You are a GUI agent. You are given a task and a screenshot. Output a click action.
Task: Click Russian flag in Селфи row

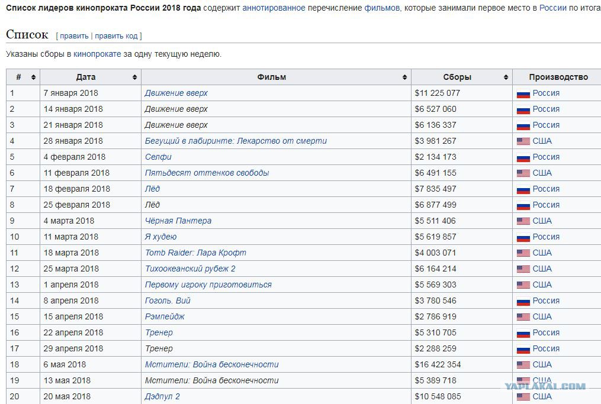click(x=523, y=157)
